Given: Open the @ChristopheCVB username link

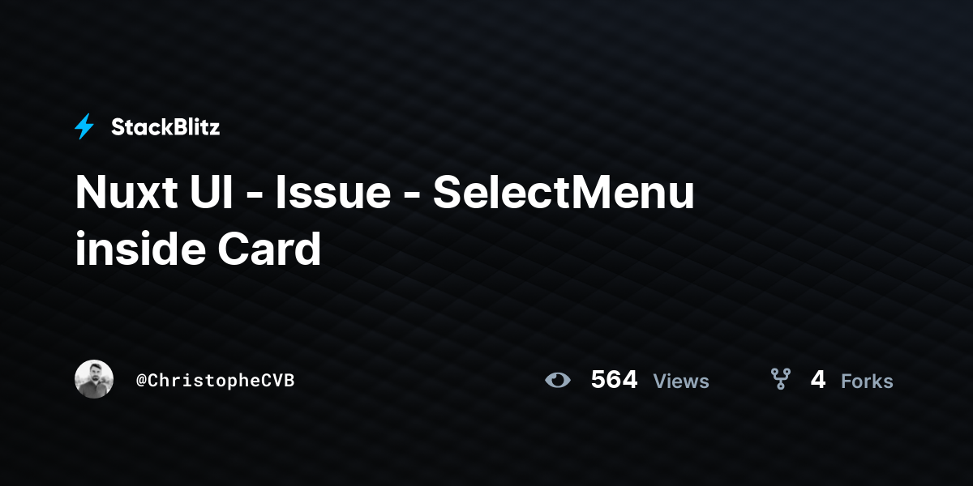Looking at the screenshot, I should (x=215, y=380).
